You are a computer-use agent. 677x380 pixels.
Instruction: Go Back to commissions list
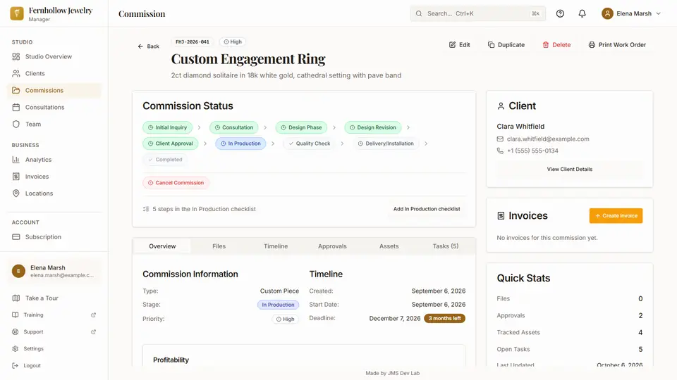149,46
